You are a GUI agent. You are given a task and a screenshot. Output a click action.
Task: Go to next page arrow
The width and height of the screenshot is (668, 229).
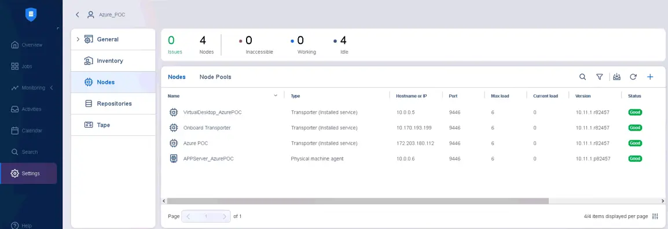[225, 216]
